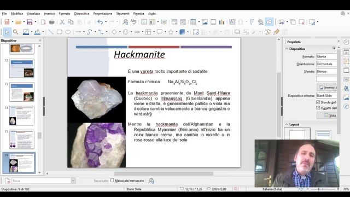Insert an image via toolbar icon
Image resolution: width=350 pixels, height=197 pixels.
(x=205, y=22)
